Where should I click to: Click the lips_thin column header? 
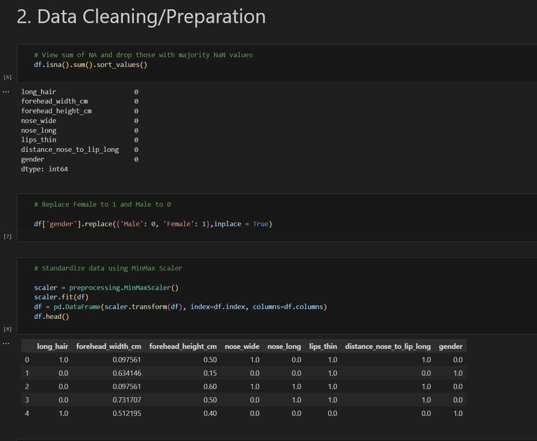[x=323, y=346]
